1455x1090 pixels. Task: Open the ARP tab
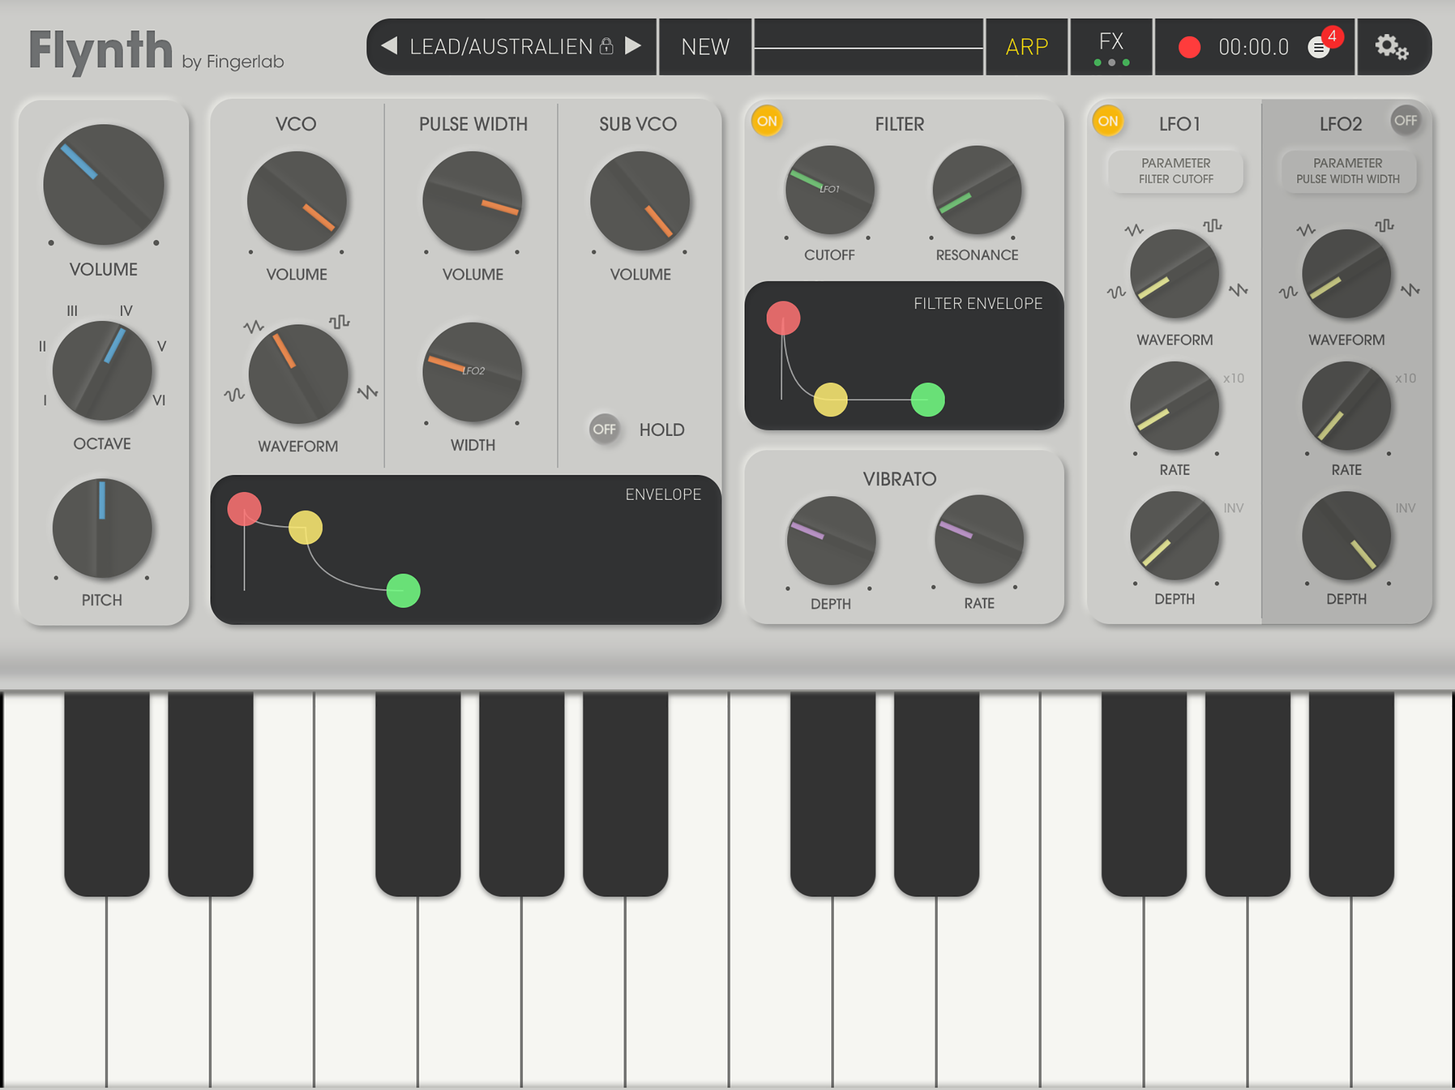(1026, 47)
